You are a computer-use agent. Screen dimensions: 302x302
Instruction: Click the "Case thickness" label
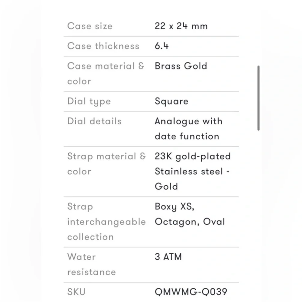click(103, 46)
